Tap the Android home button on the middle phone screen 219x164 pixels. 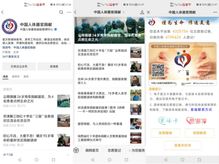(109, 160)
